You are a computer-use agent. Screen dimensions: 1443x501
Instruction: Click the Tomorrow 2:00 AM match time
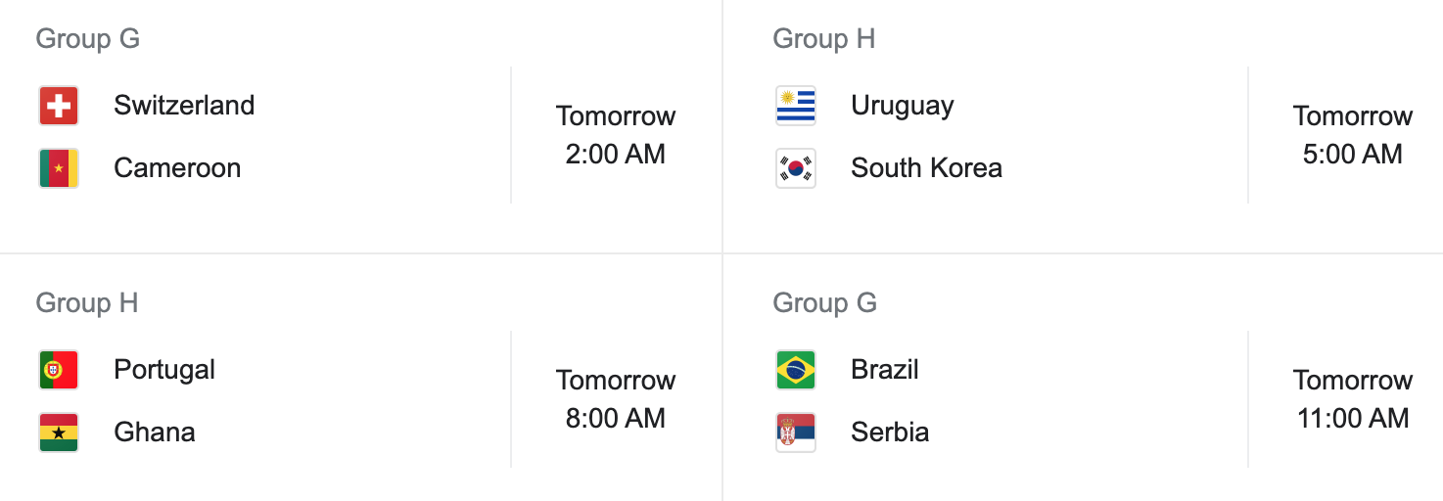(x=616, y=135)
